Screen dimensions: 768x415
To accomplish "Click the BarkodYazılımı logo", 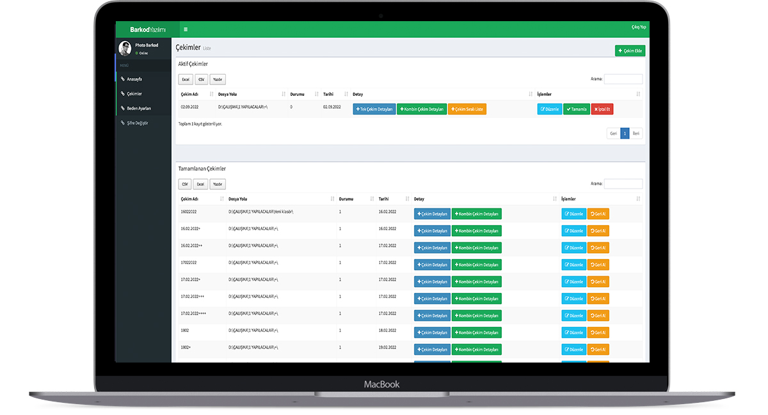I will [147, 29].
